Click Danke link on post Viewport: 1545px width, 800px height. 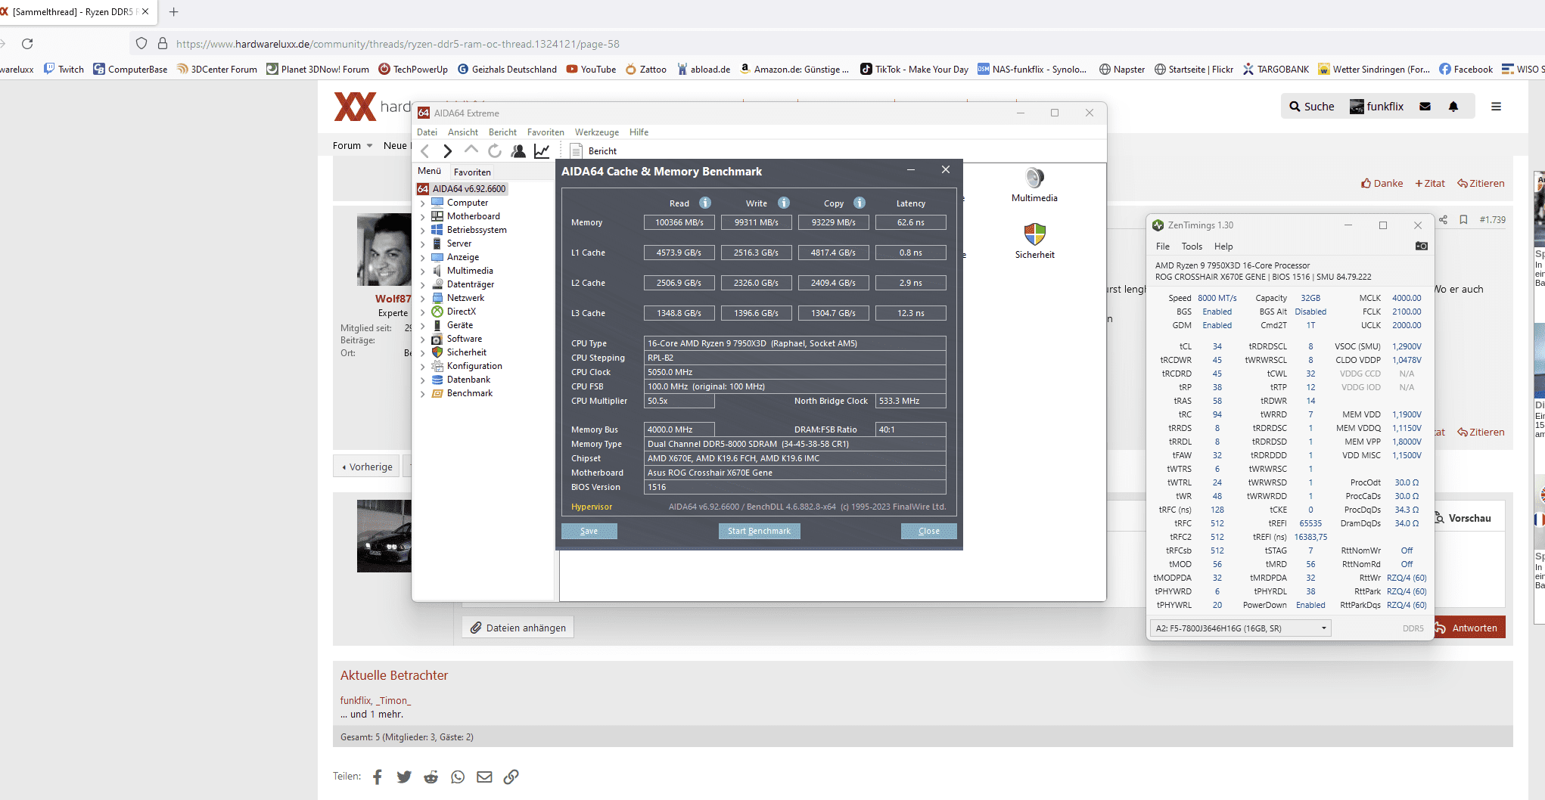(1382, 183)
